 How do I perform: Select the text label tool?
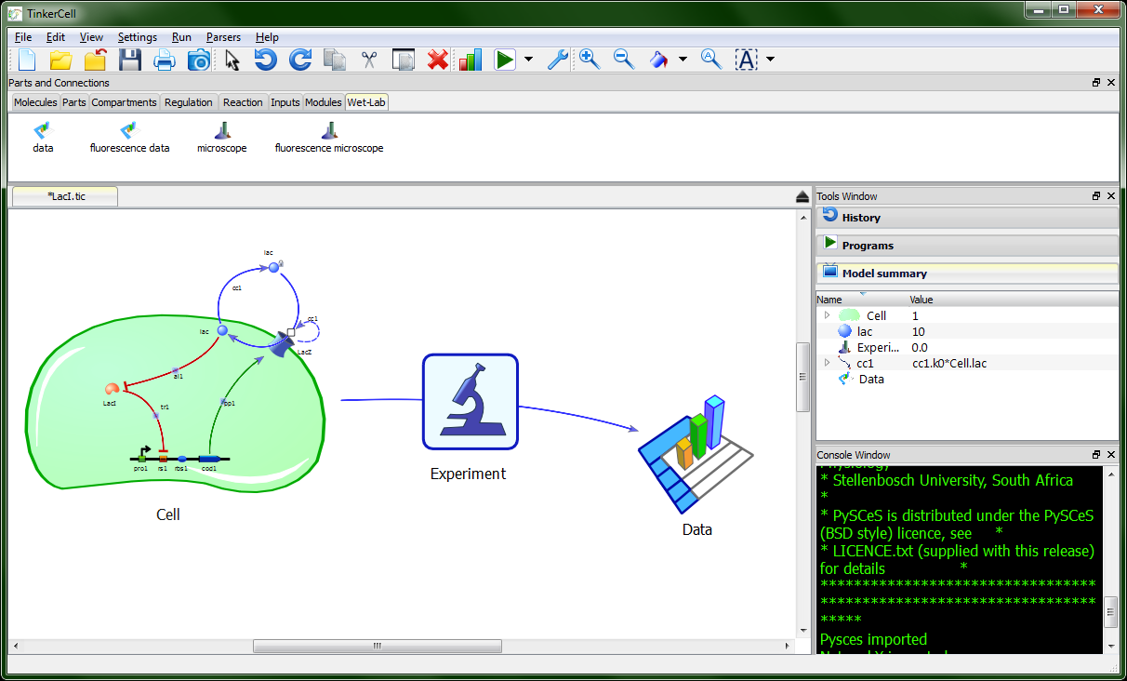(747, 60)
